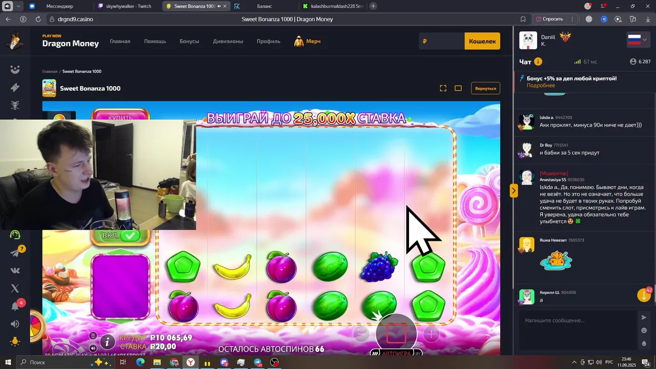The height and width of the screenshot is (369, 656).
Task: Open the language flag dropdown
Action: pyautogui.click(x=638, y=40)
